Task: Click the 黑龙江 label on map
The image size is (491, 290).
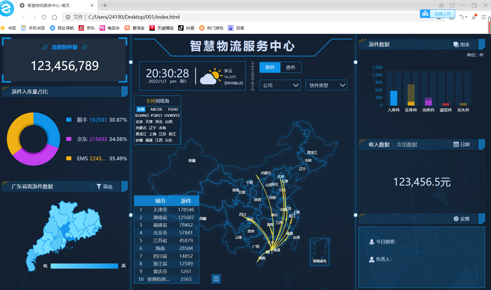Action: [312, 153]
